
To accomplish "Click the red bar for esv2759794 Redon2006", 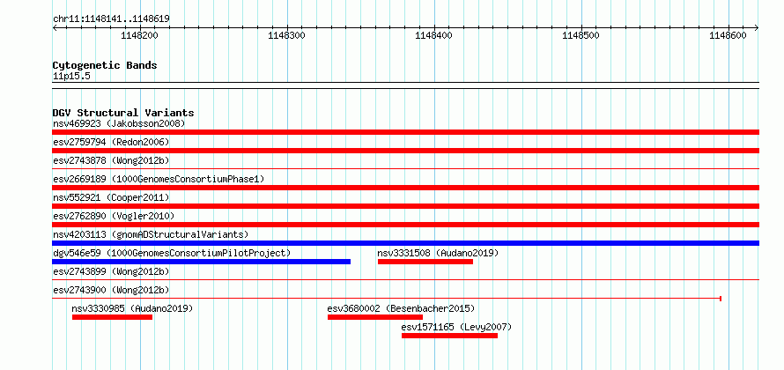I will pyautogui.click(x=405, y=151).
